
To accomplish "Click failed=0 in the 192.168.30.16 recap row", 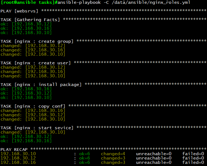I will [193, 162].
